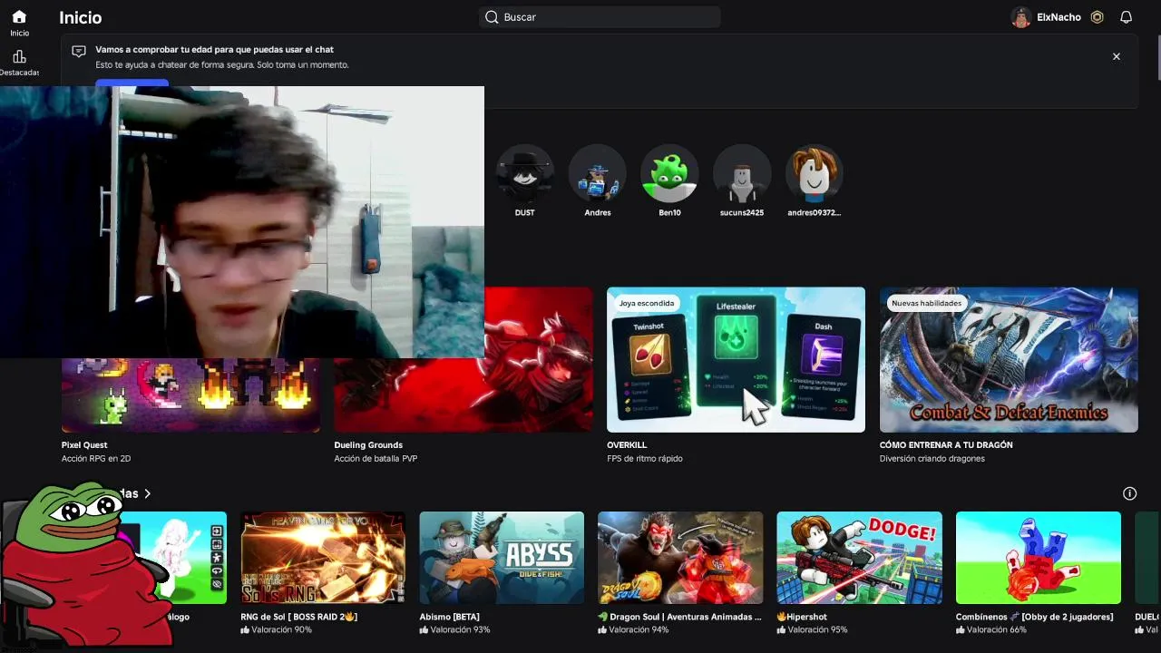Open the Abyss Dive & Fish thumbnail
Image resolution: width=1161 pixels, height=653 pixels.
pos(502,558)
